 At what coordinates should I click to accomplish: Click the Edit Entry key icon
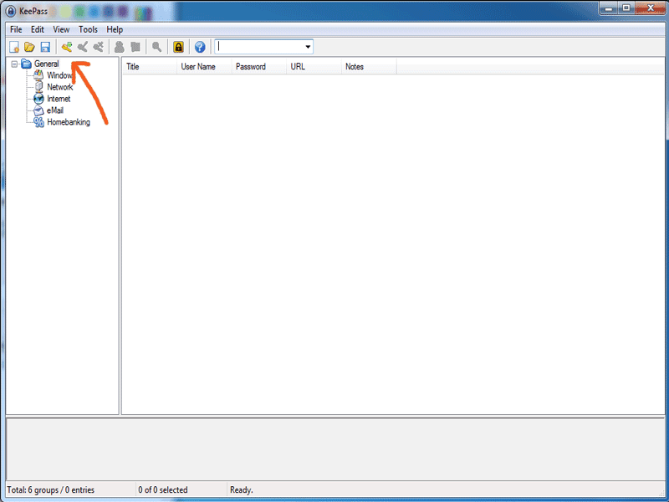[x=83, y=47]
